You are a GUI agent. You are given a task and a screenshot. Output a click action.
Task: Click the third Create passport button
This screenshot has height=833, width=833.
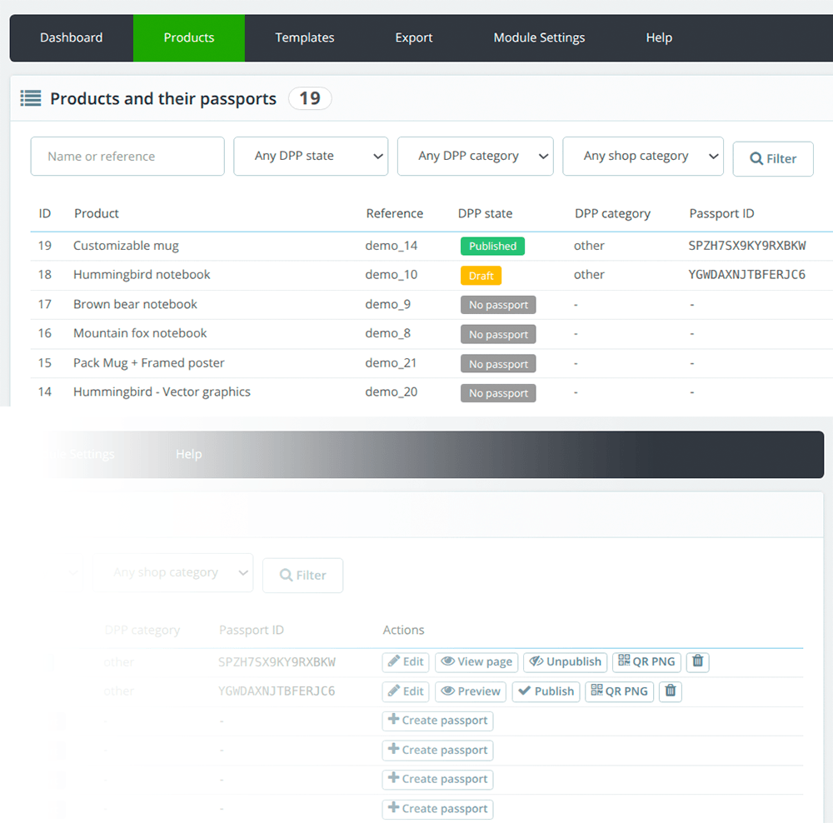(x=438, y=780)
